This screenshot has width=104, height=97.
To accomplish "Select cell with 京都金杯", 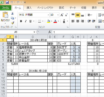I will (x=33, y=60).
